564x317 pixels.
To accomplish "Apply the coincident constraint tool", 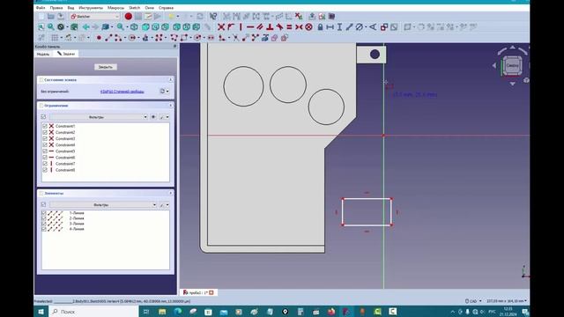I will point(221,27).
